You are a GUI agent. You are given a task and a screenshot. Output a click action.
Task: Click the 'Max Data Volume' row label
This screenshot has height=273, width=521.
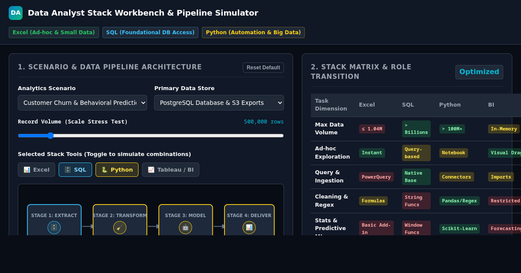(x=329, y=129)
